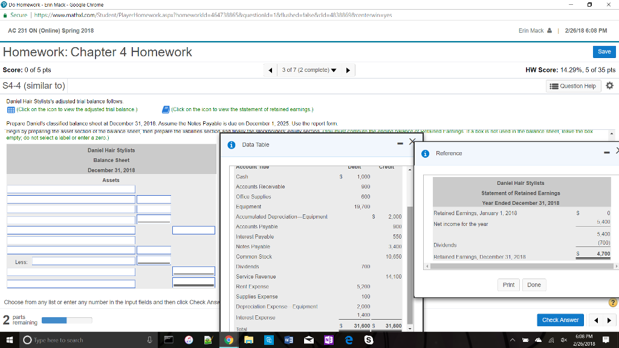
Task: Minimize the Data Table panel
Action: coord(400,143)
